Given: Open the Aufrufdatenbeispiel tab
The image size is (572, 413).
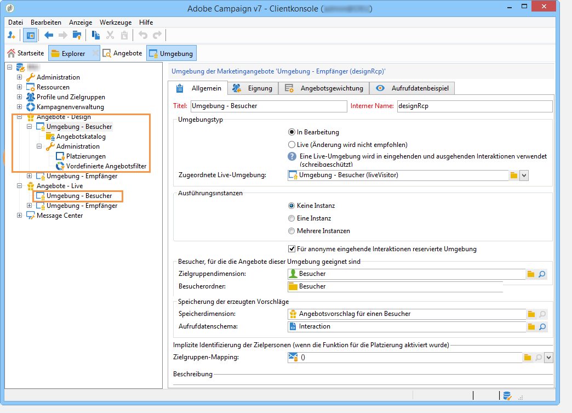Looking at the screenshot, I should (x=412, y=88).
